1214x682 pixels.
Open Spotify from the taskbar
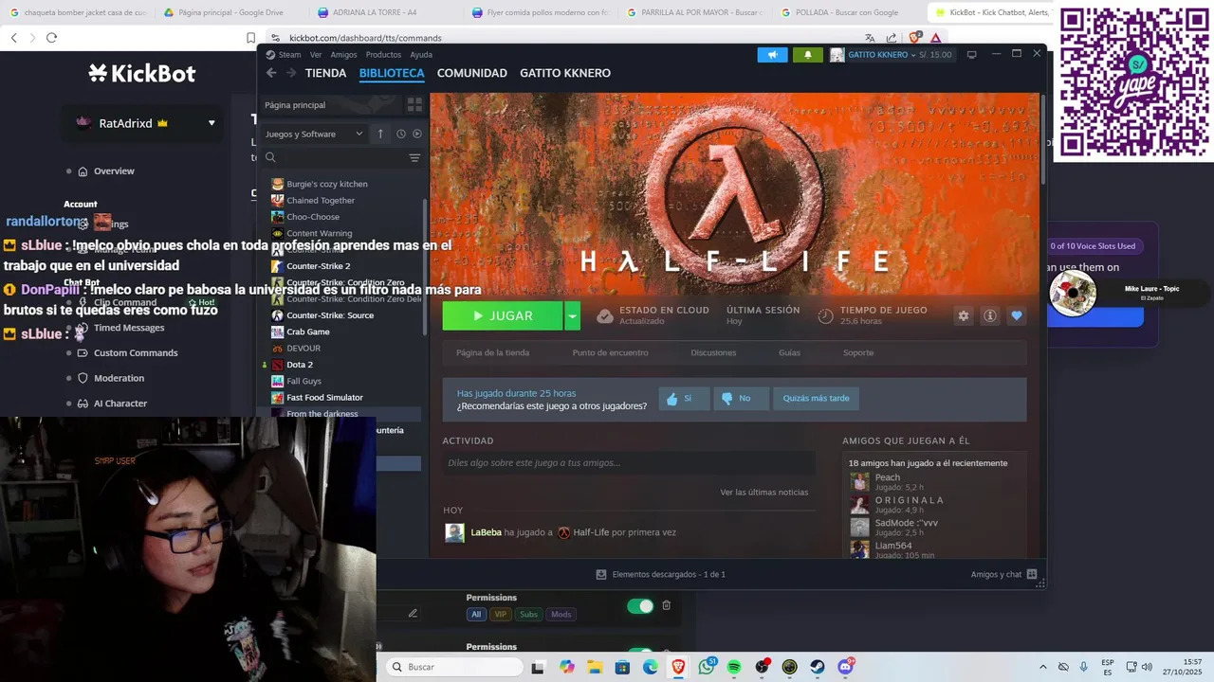click(734, 667)
